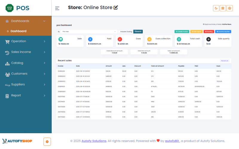This screenshot has width=239, height=149.
Task: Toggle the Include Closing checkbox
Action: [119, 32]
